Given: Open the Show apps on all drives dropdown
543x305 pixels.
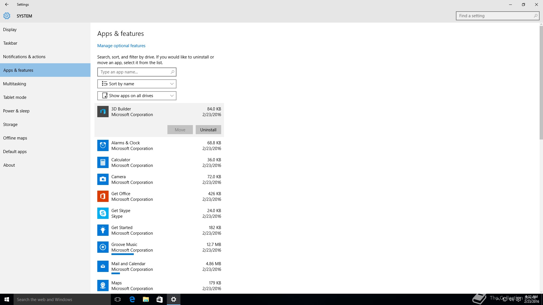Looking at the screenshot, I should pyautogui.click(x=137, y=96).
